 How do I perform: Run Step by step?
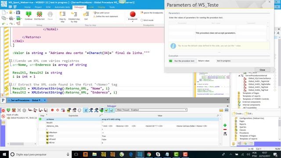tap(62, 17)
